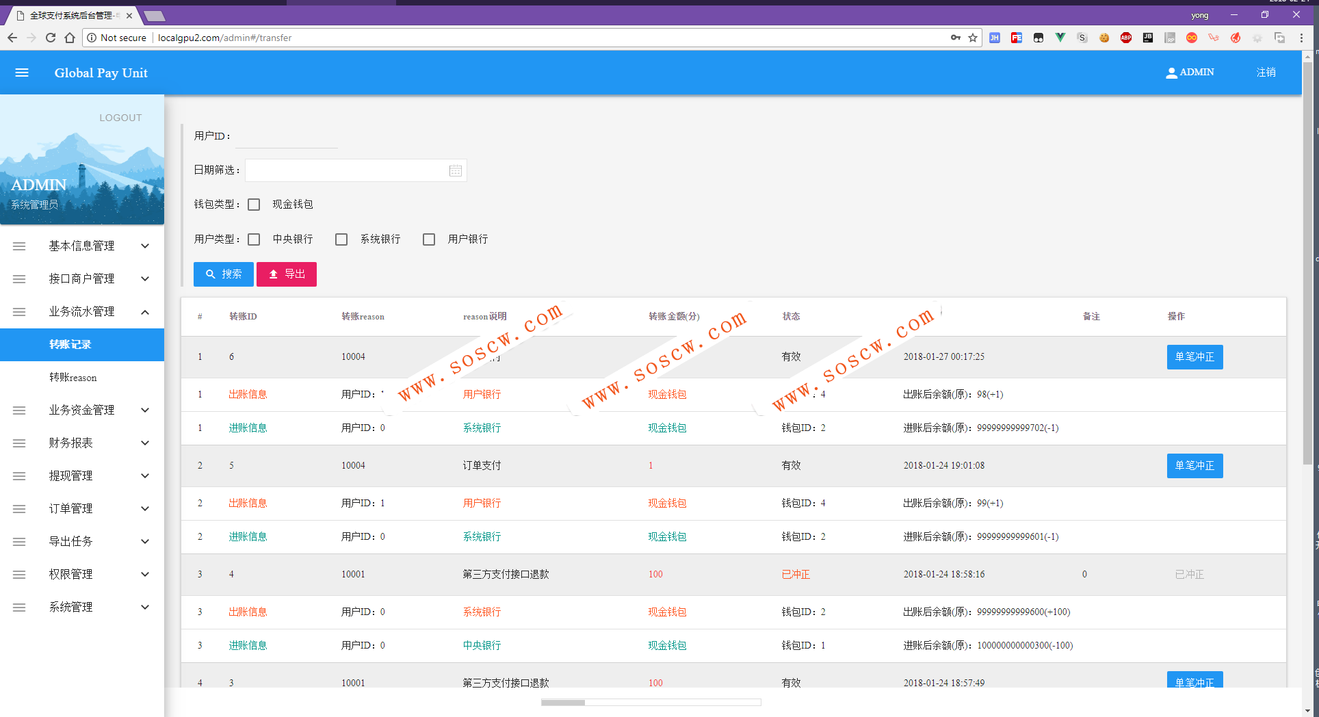View site info for Not secure
Screen dimensions: 1319x717
pyautogui.click(x=116, y=38)
